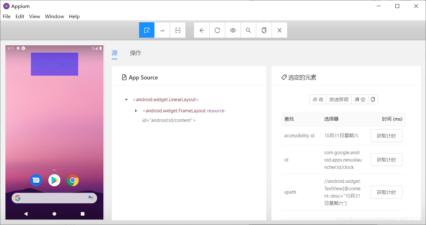Click the Back arrow toolbar button
Viewport: 426px width, 225px height.
(202, 30)
